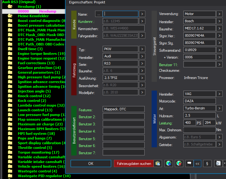Click folder icon beside Throttle control (5)

tap(10, 148)
